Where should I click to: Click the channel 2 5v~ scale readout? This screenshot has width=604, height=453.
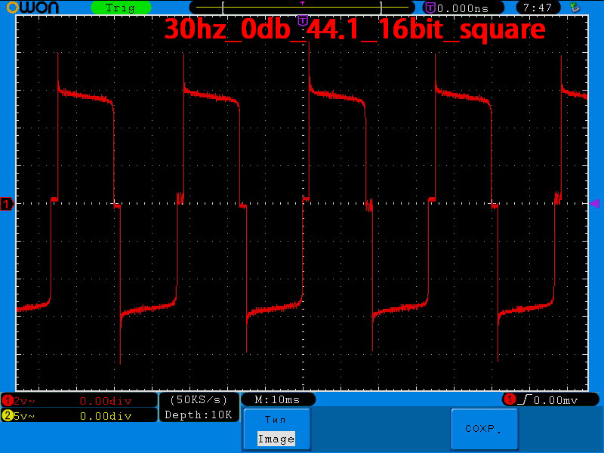tap(24, 416)
